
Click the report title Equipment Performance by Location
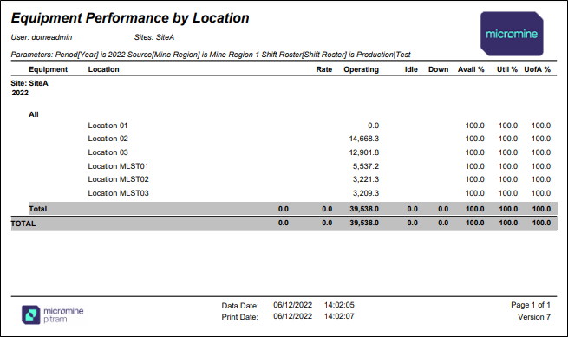pyautogui.click(x=130, y=17)
